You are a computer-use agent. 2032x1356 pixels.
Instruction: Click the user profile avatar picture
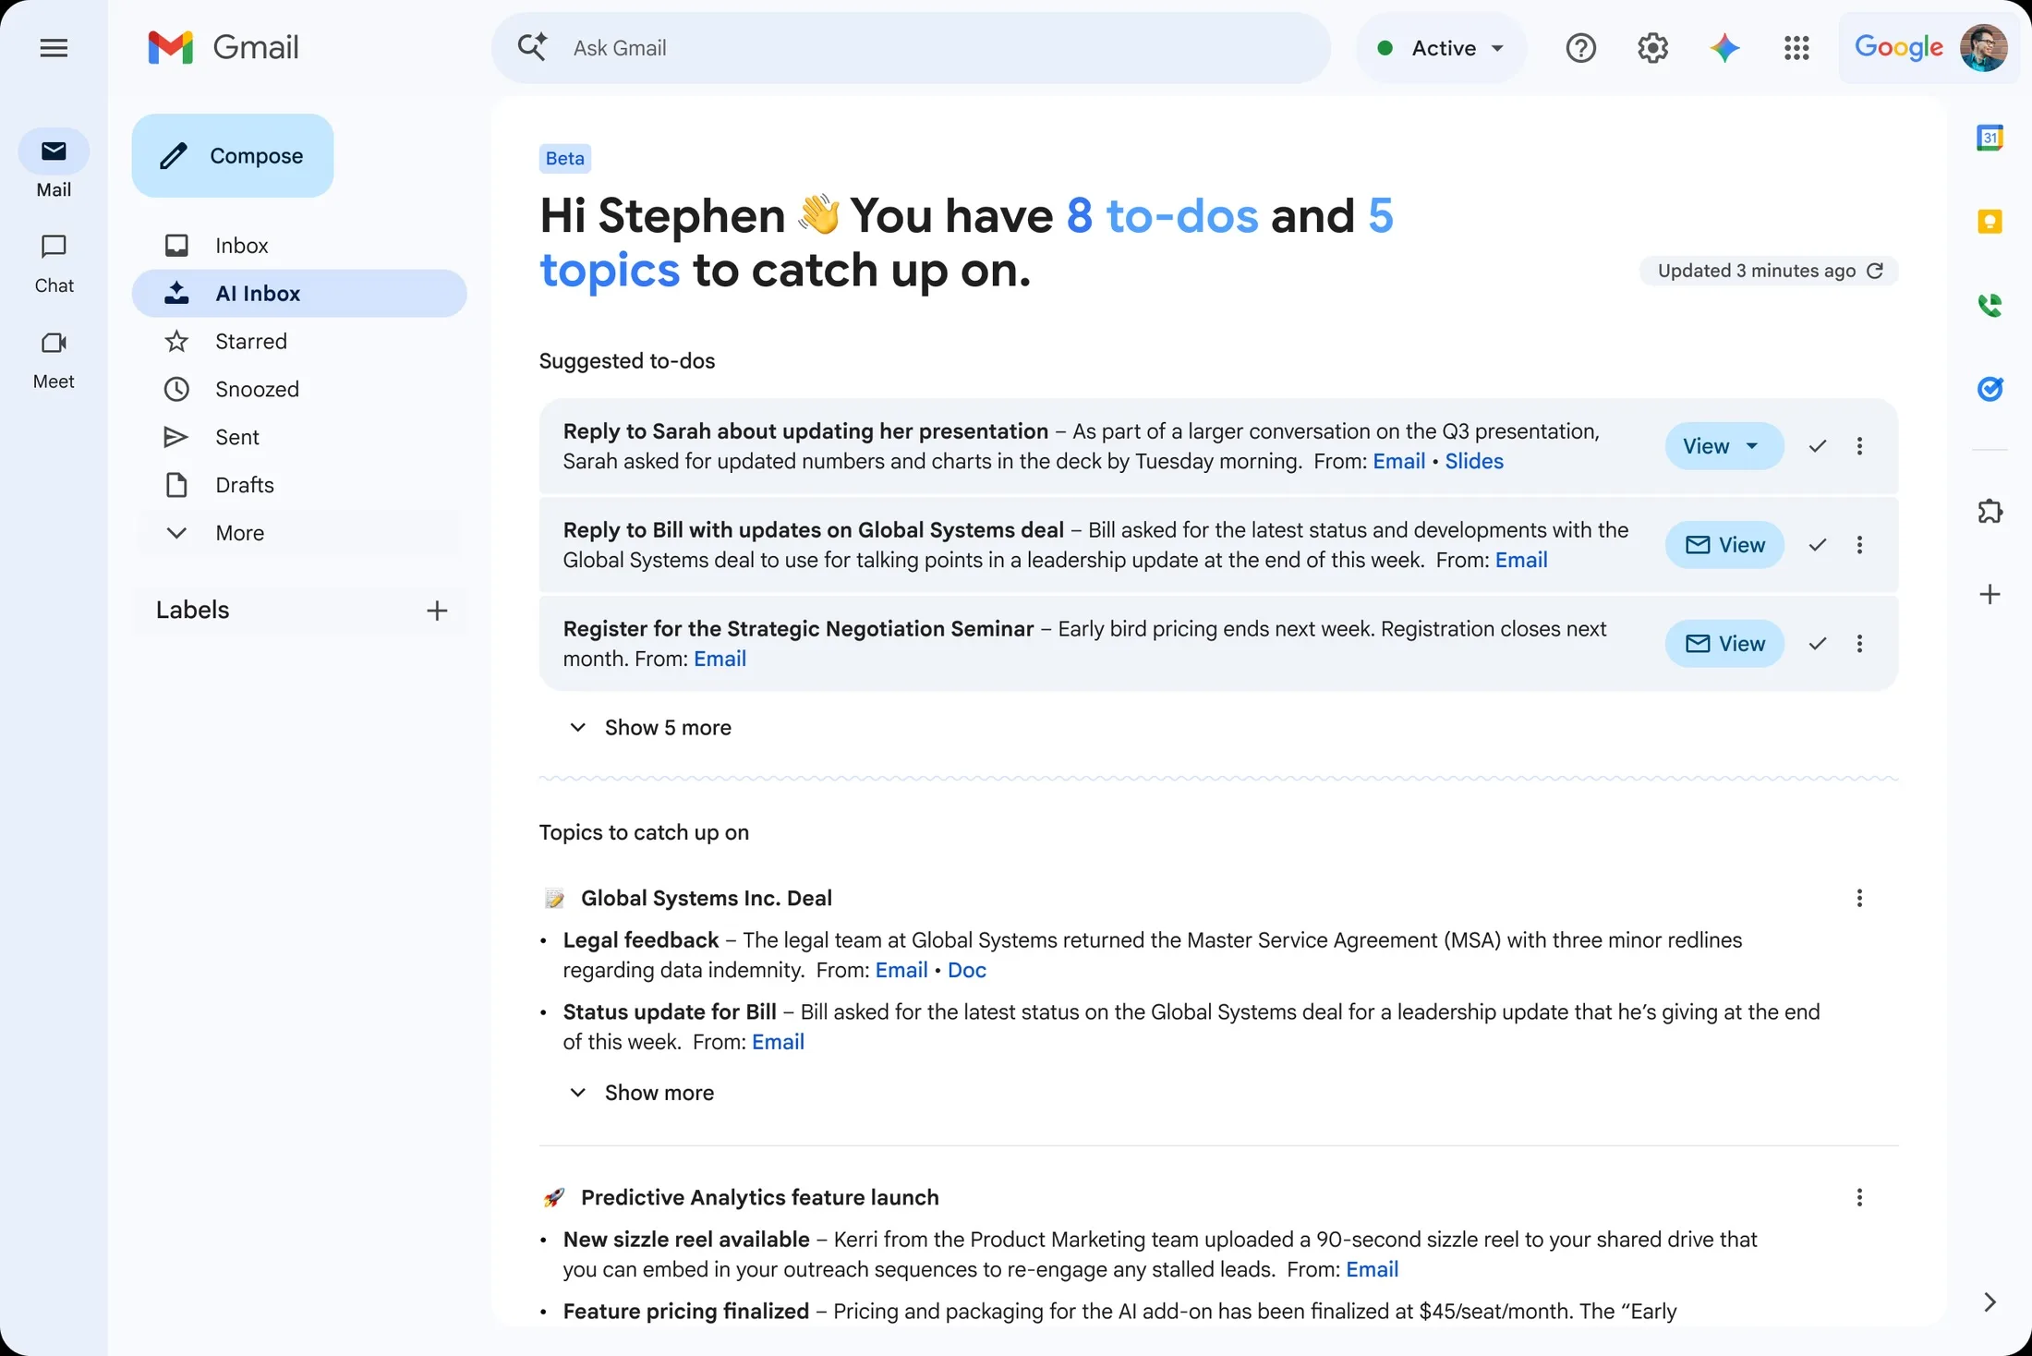tap(1984, 47)
